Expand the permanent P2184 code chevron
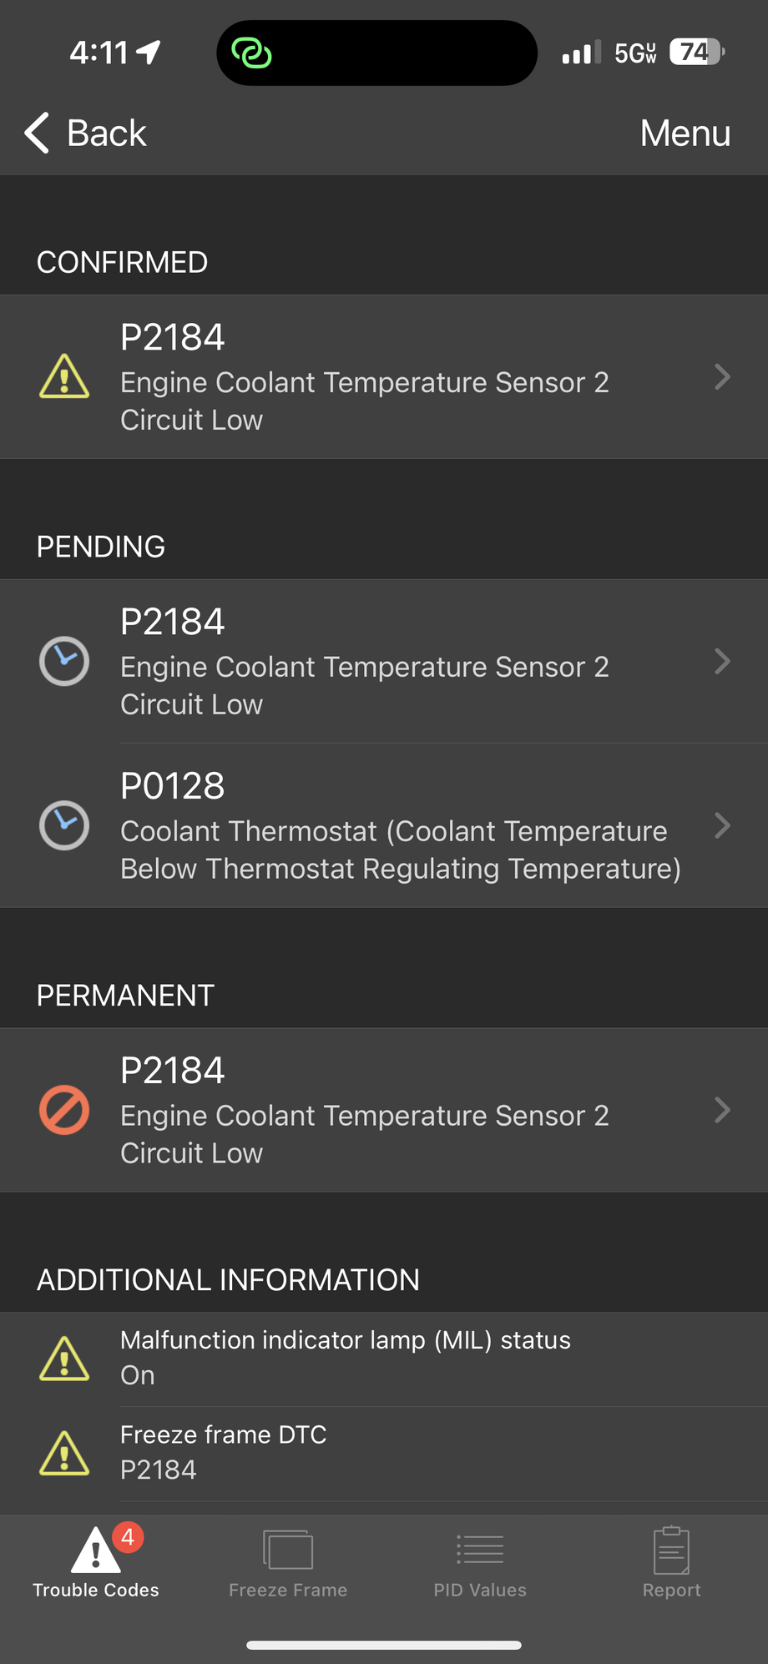 pyautogui.click(x=722, y=1110)
